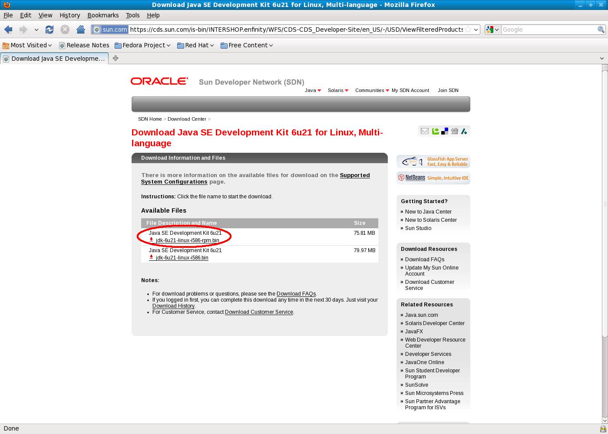
Task: Go back with the Back arrow button
Action: (8, 30)
